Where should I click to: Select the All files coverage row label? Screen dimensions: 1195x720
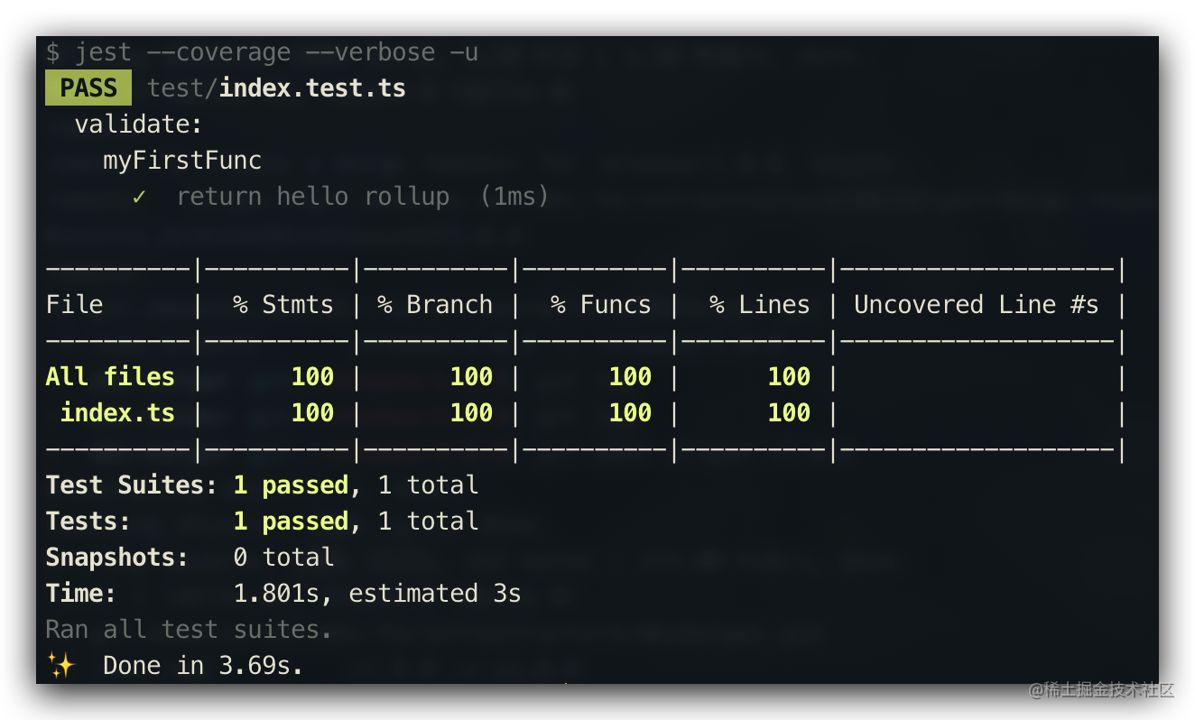[x=110, y=377]
